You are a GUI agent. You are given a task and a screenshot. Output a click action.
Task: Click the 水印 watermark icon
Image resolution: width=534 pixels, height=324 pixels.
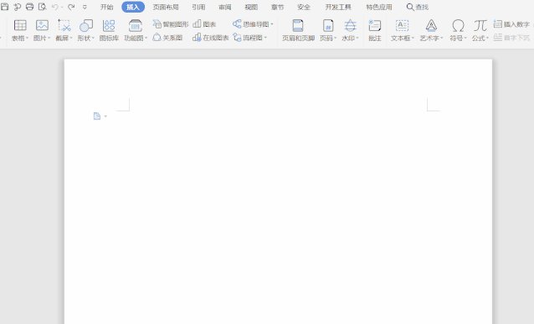click(350, 26)
